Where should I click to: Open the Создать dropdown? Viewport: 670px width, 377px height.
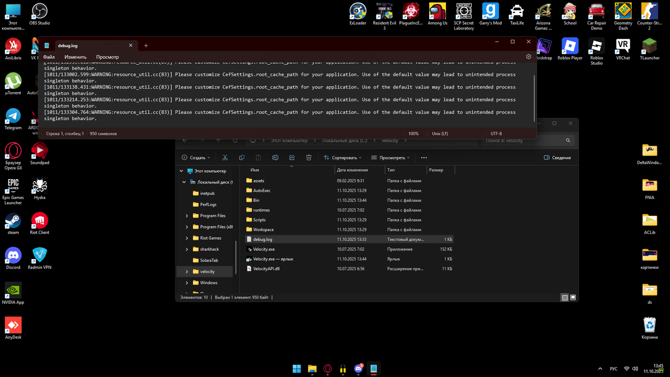coord(196,157)
